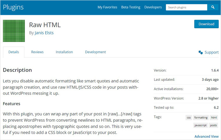
Task: Open author Janis Elsts profile
Action: point(44,33)
